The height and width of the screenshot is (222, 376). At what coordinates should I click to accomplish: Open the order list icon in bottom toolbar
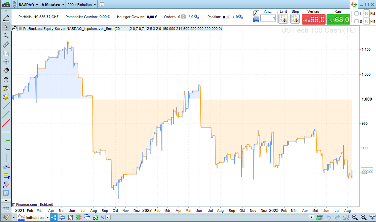tap(70, 217)
